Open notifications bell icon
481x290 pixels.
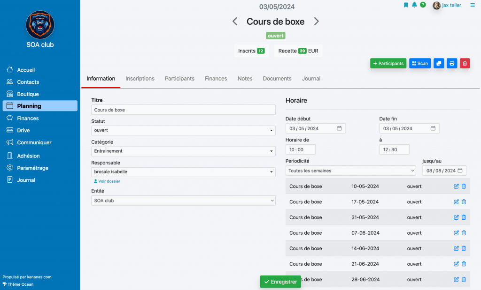(x=414, y=5)
